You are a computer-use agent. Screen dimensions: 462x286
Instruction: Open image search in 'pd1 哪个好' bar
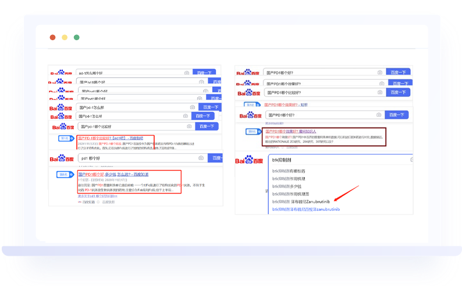coord(201,158)
